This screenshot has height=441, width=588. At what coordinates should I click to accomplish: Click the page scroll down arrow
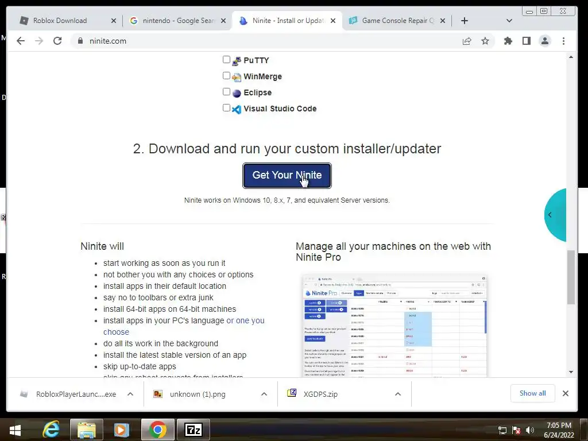571,372
